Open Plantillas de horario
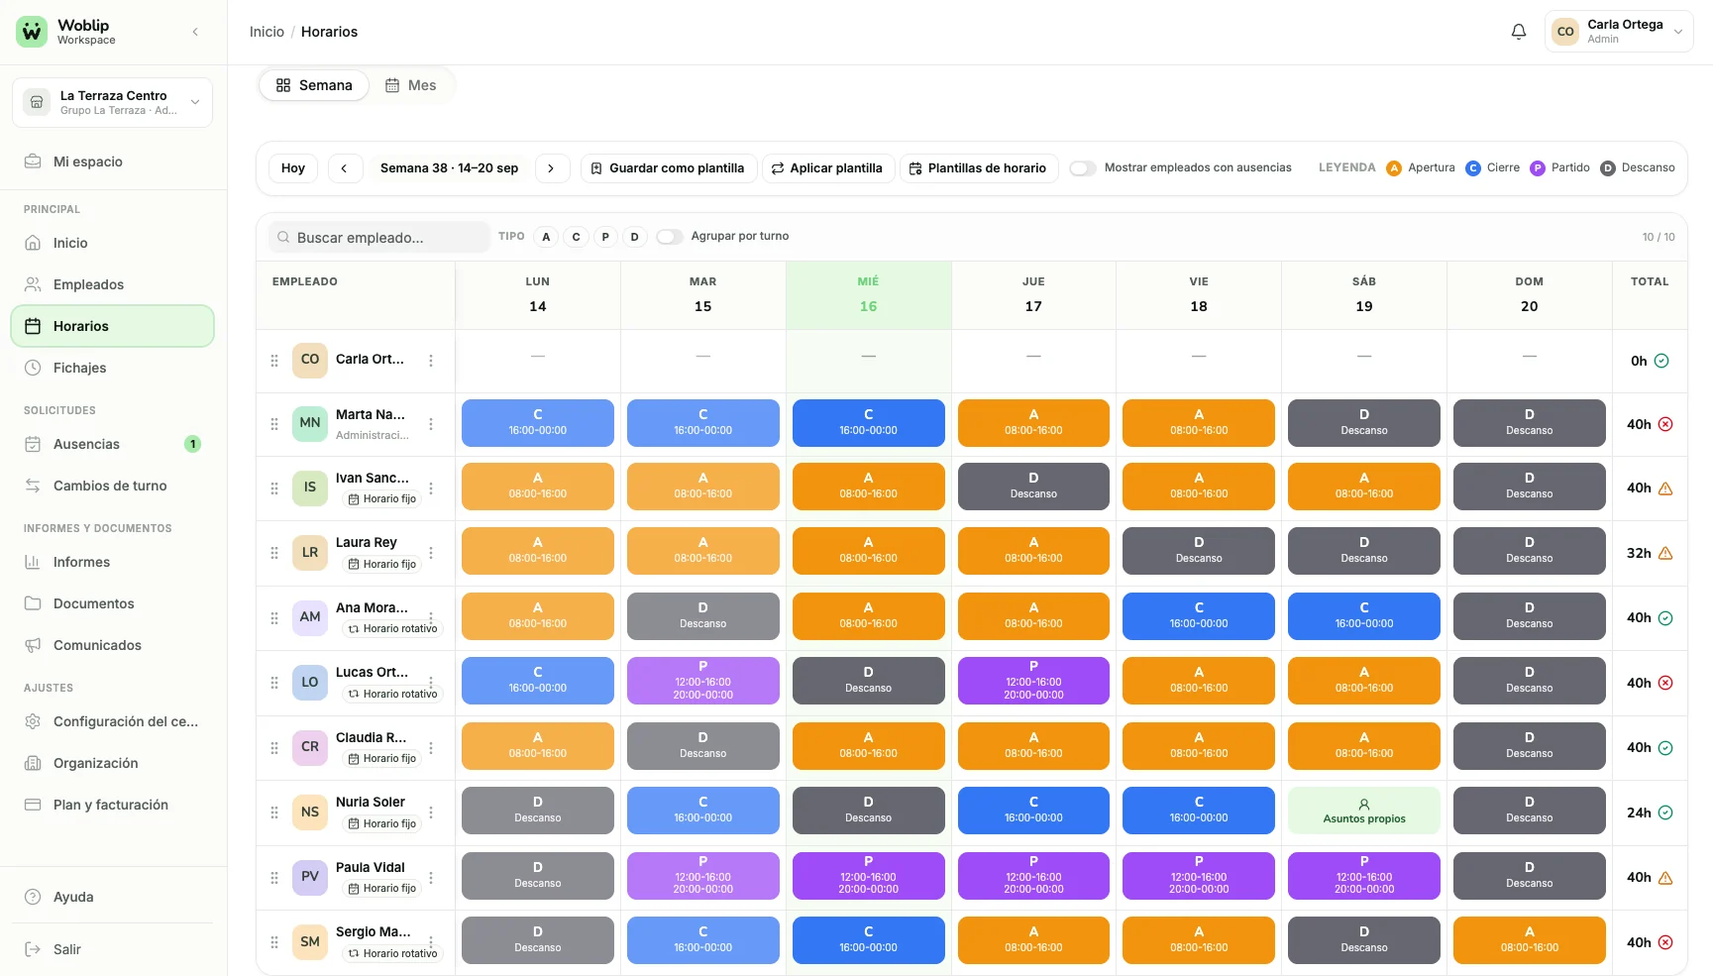 (978, 168)
